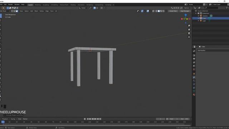Click the timeline horizontal scrollbar

tap(96, 125)
